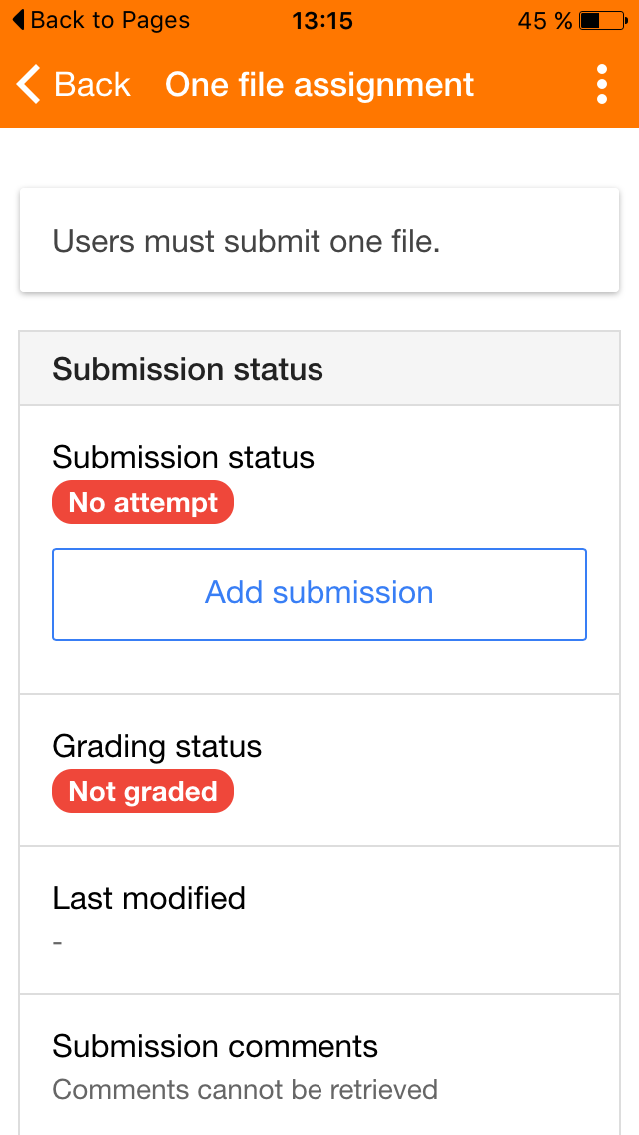The width and height of the screenshot is (639, 1135).
Task: Tap the Submission status label above badge
Action: coord(183,457)
